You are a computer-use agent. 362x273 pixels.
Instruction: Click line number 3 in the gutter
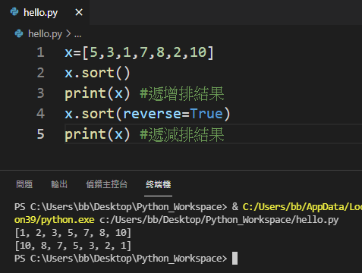40,93
